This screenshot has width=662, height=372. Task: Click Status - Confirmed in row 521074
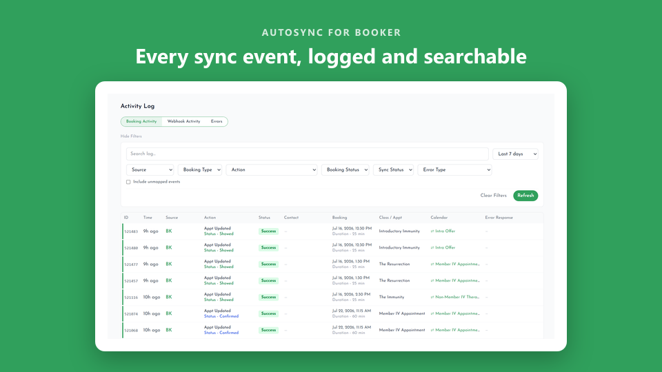click(221, 316)
